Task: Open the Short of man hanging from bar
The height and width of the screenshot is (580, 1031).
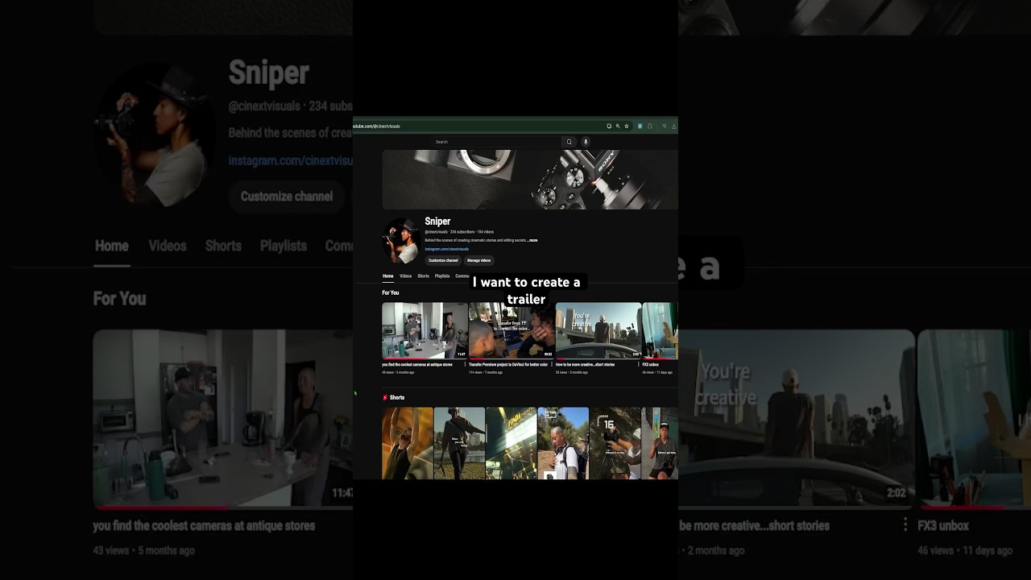Action: [x=408, y=443]
